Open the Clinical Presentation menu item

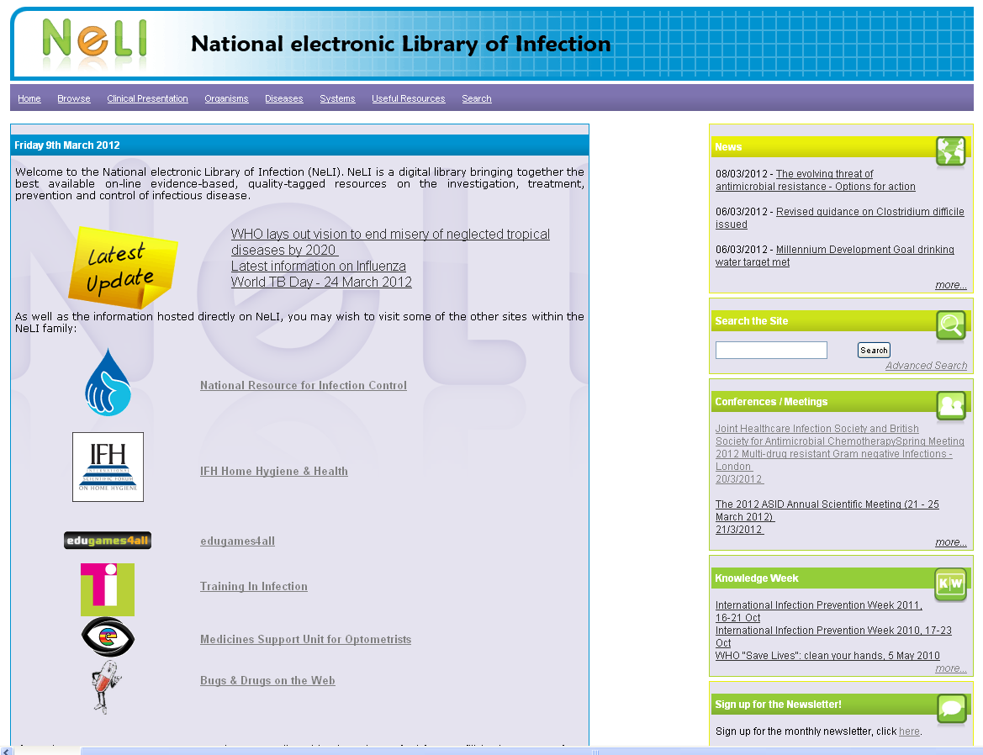[x=147, y=99]
